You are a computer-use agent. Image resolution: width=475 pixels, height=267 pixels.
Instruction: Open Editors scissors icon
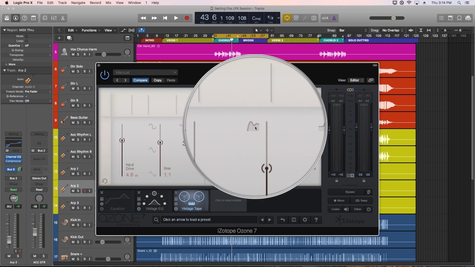(63, 18)
